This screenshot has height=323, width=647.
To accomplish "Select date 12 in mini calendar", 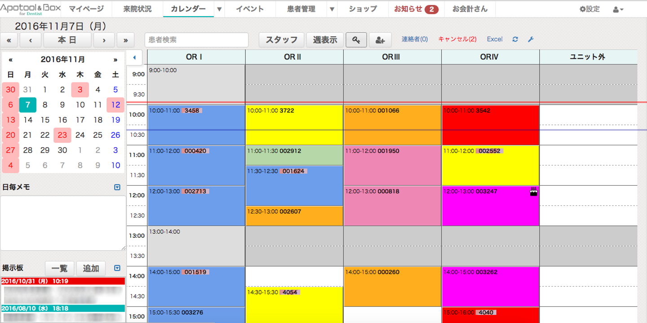I will coord(115,105).
